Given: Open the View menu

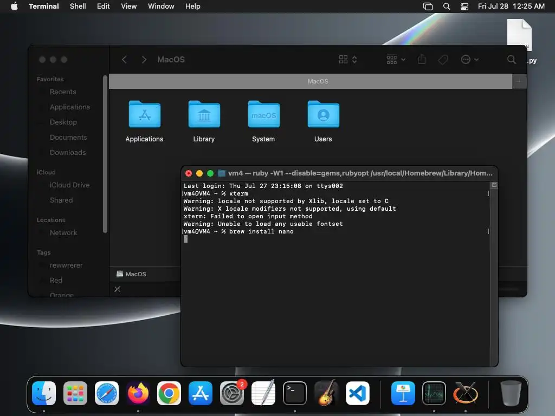Looking at the screenshot, I should tap(129, 6).
